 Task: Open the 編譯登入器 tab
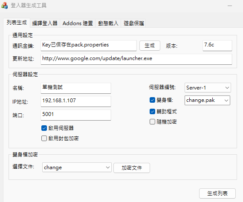[45, 23]
